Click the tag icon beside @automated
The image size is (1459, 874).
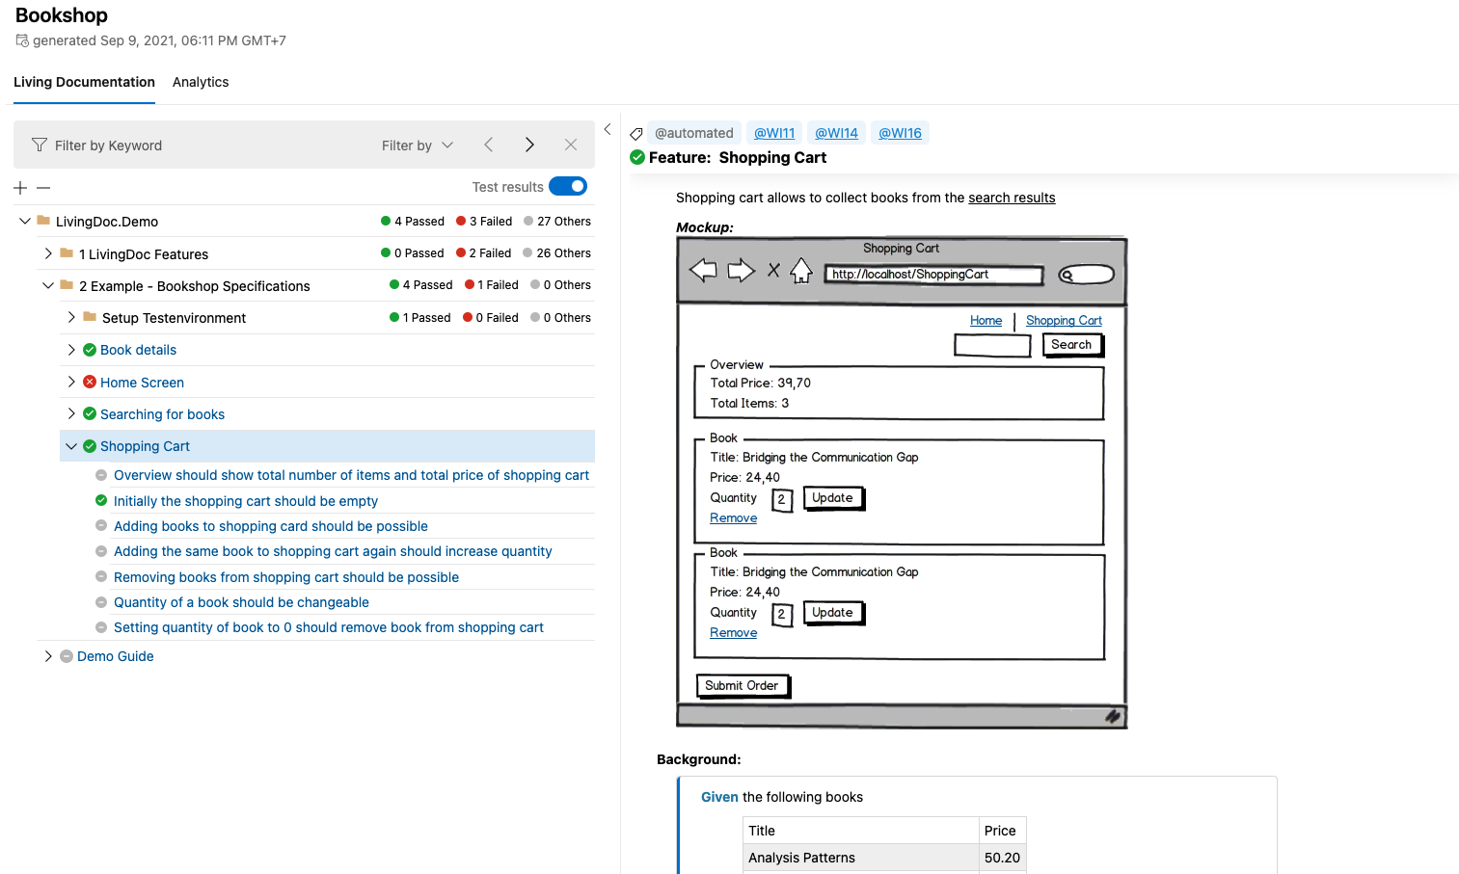[x=636, y=134]
